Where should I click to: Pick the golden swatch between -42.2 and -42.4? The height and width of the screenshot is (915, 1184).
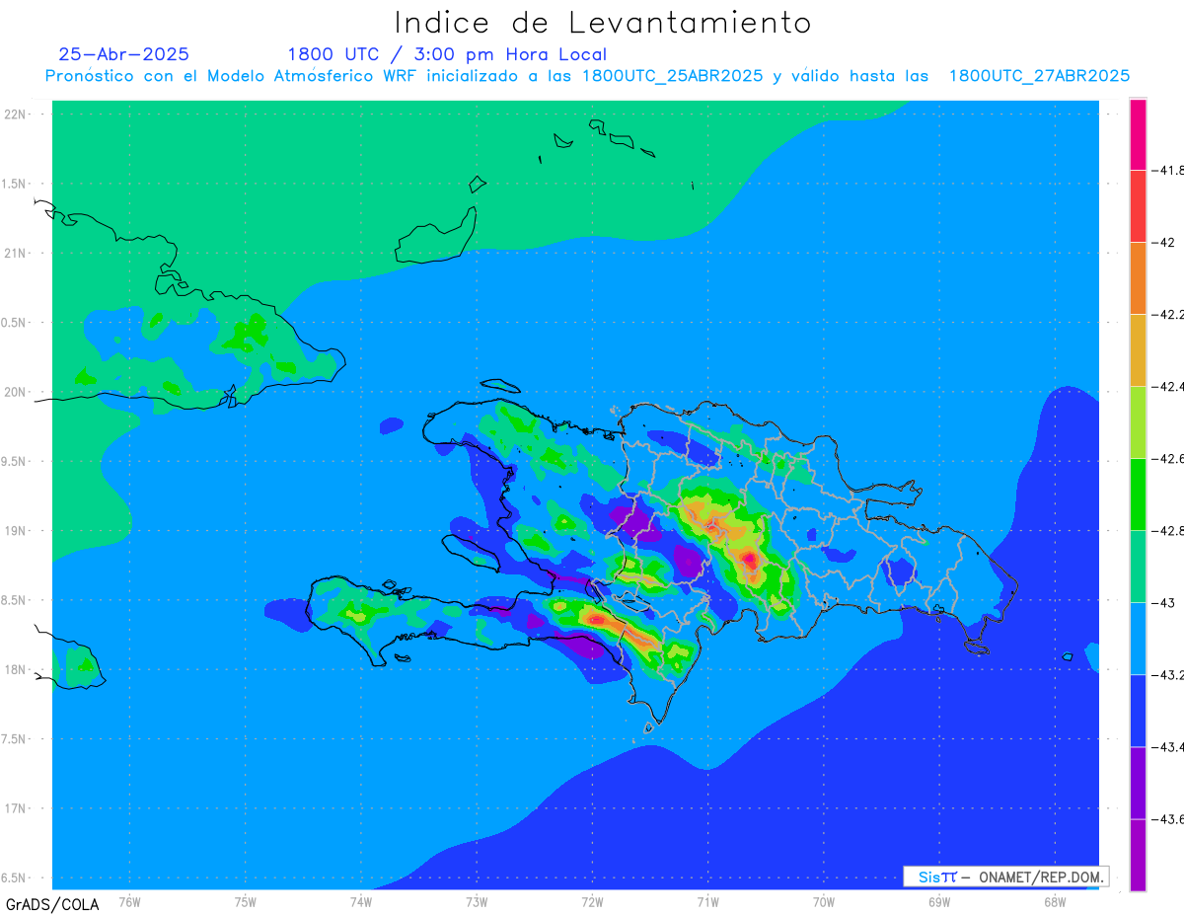pos(1138,350)
